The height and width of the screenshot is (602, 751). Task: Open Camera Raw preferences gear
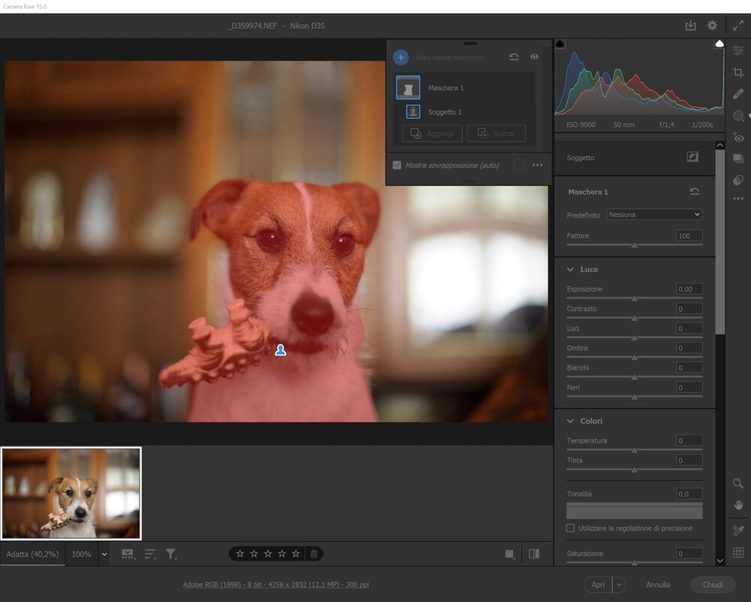click(x=712, y=26)
